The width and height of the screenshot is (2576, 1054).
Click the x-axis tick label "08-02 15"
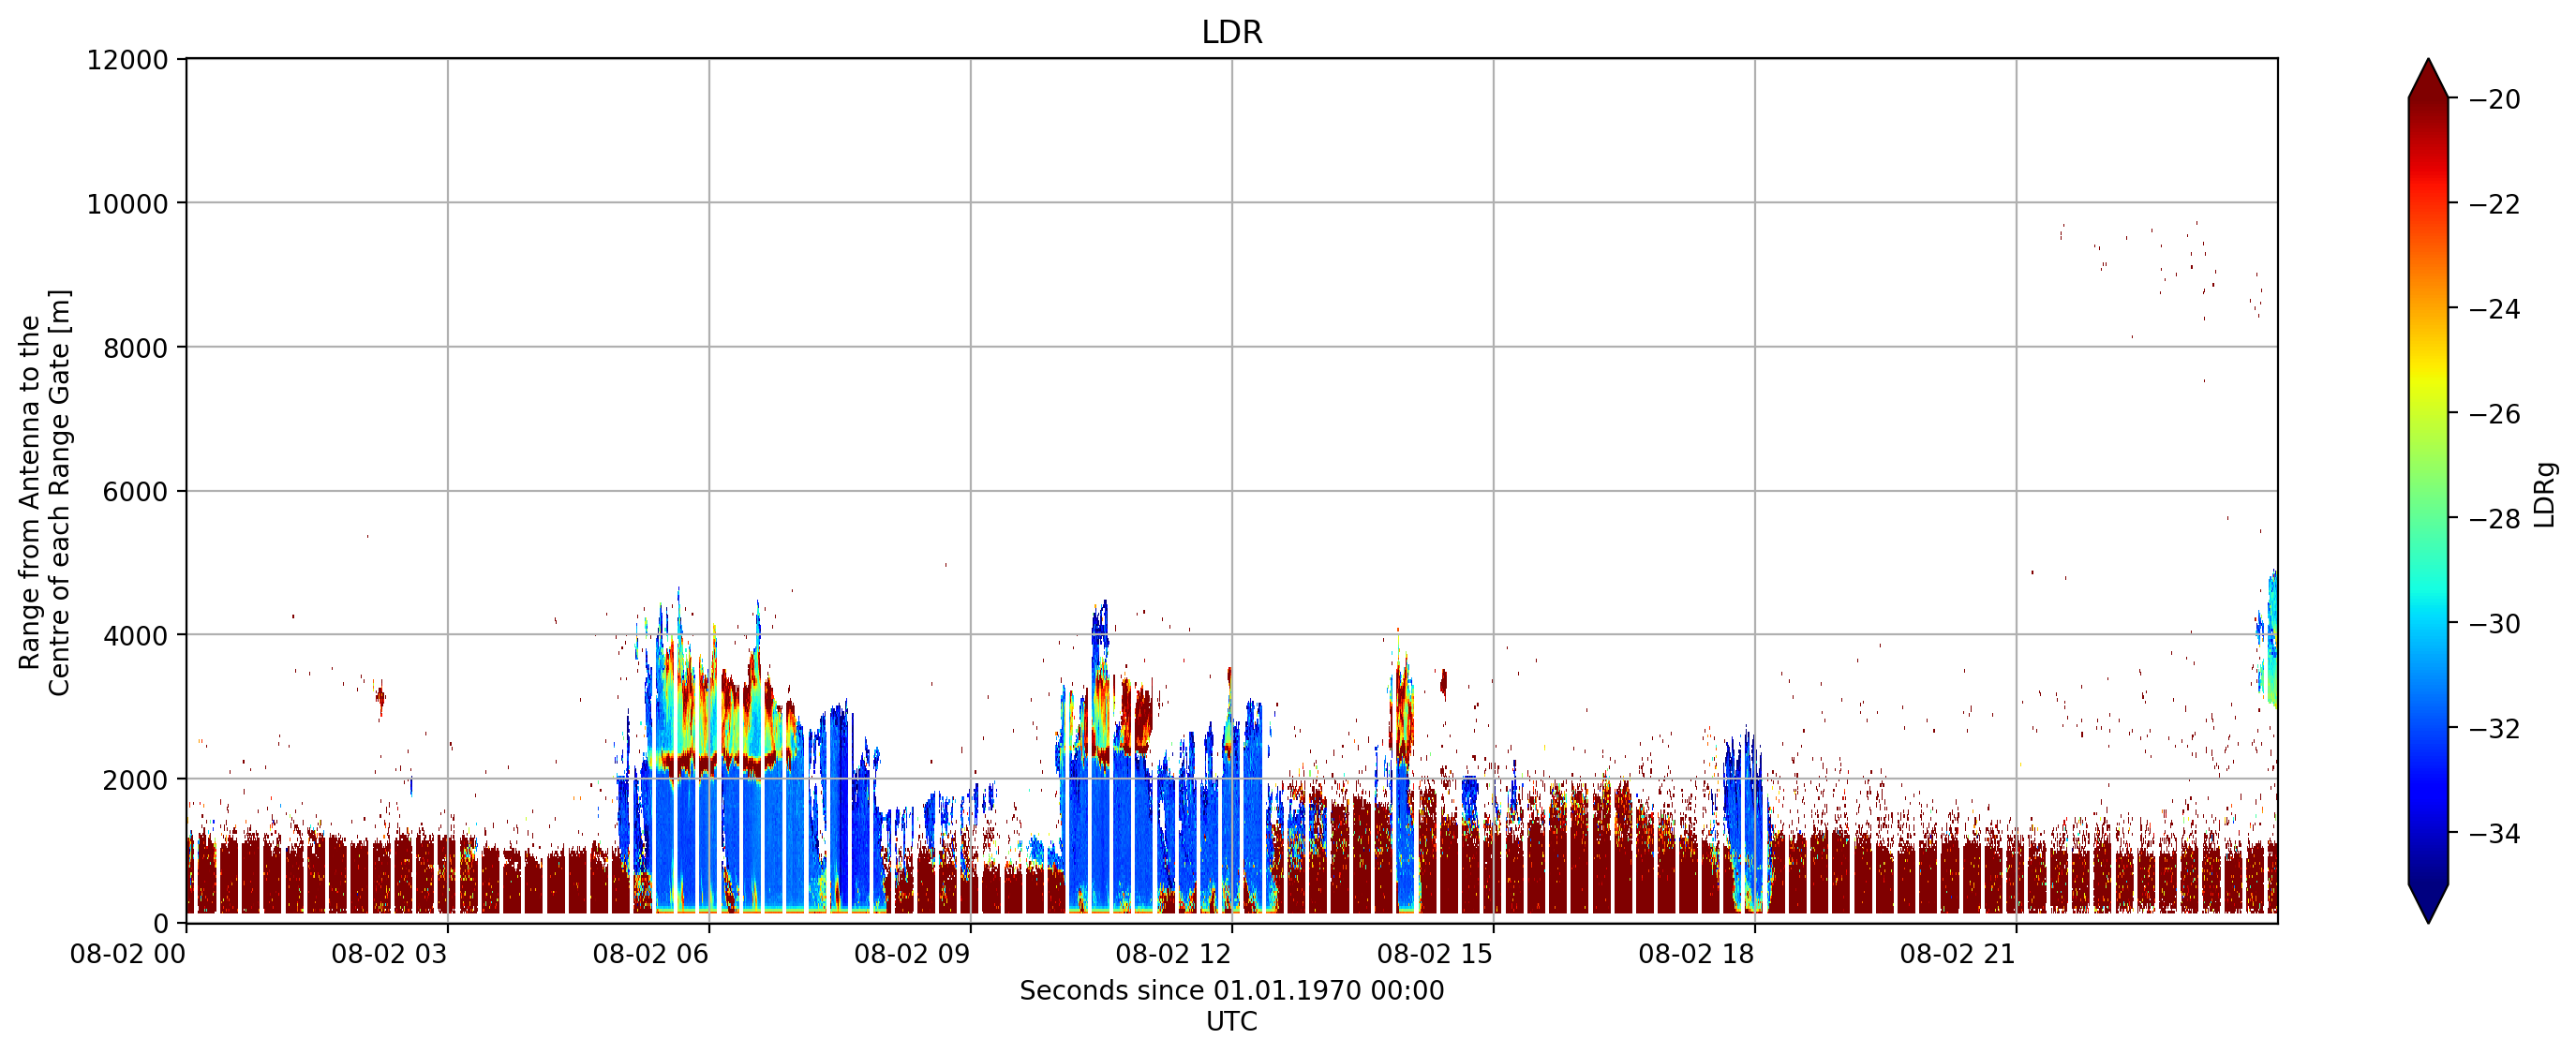coord(1435,954)
